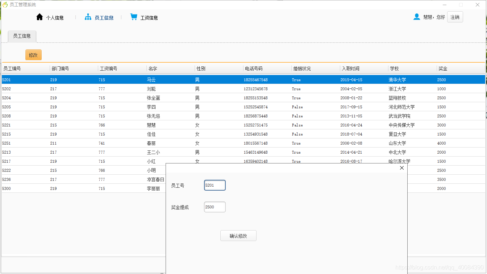The image size is (487, 274).
Task: Click hire date 2004-02-05
Action: [351, 89]
